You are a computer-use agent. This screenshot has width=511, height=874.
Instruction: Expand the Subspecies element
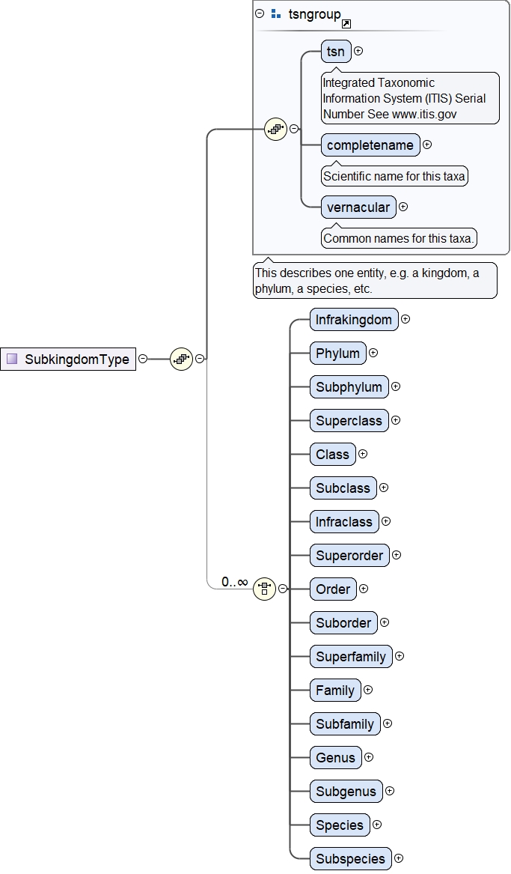pos(399,858)
